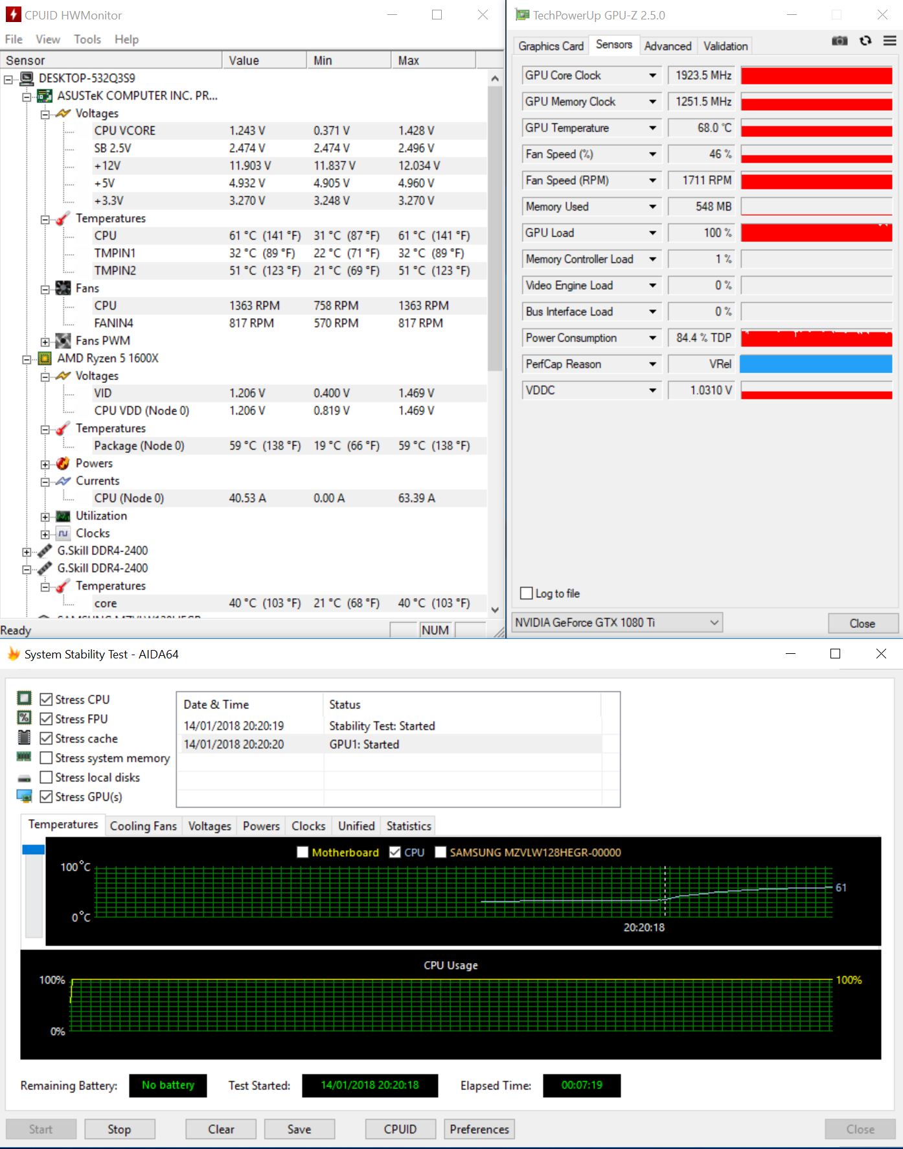Click the Clocks icon
The width and height of the screenshot is (903, 1149).
pos(63,533)
